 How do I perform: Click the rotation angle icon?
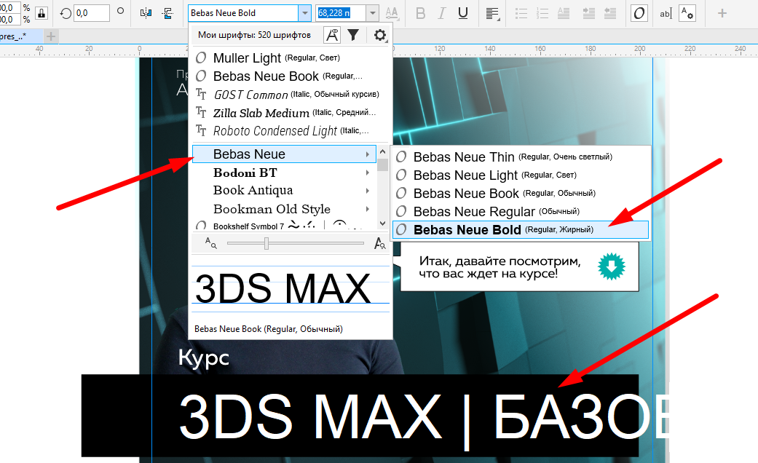pos(66,13)
